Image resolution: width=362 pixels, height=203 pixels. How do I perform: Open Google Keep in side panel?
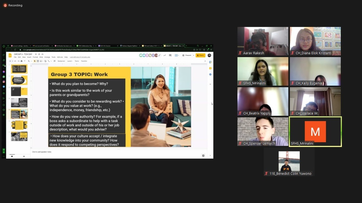pos(210,68)
